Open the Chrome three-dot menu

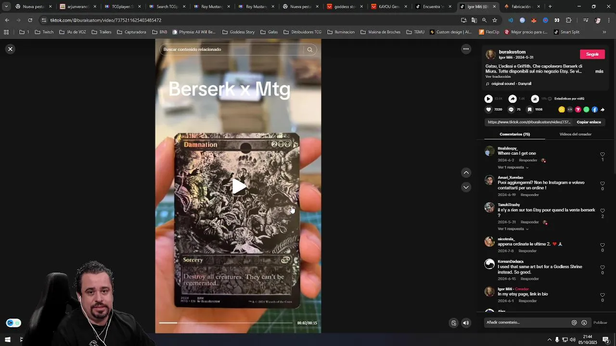pyautogui.click(x=609, y=20)
